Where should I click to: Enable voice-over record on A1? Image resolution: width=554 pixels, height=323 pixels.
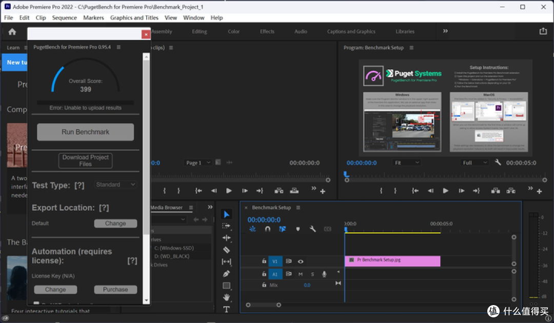coord(324,274)
